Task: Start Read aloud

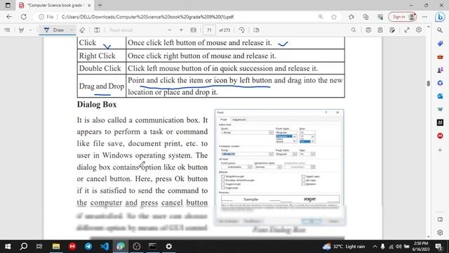Action: [121, 30]
